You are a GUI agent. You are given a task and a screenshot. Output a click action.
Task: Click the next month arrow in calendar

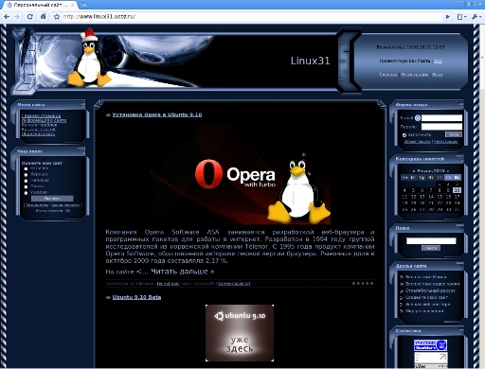(x=448, y=171)
